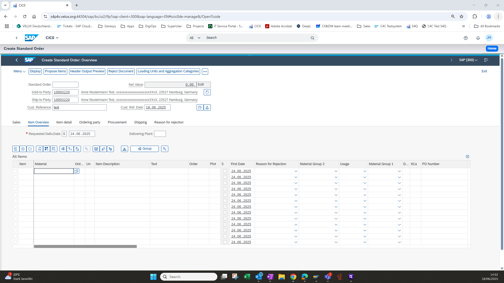Open Fiori notifications bell

pos(478,38)
